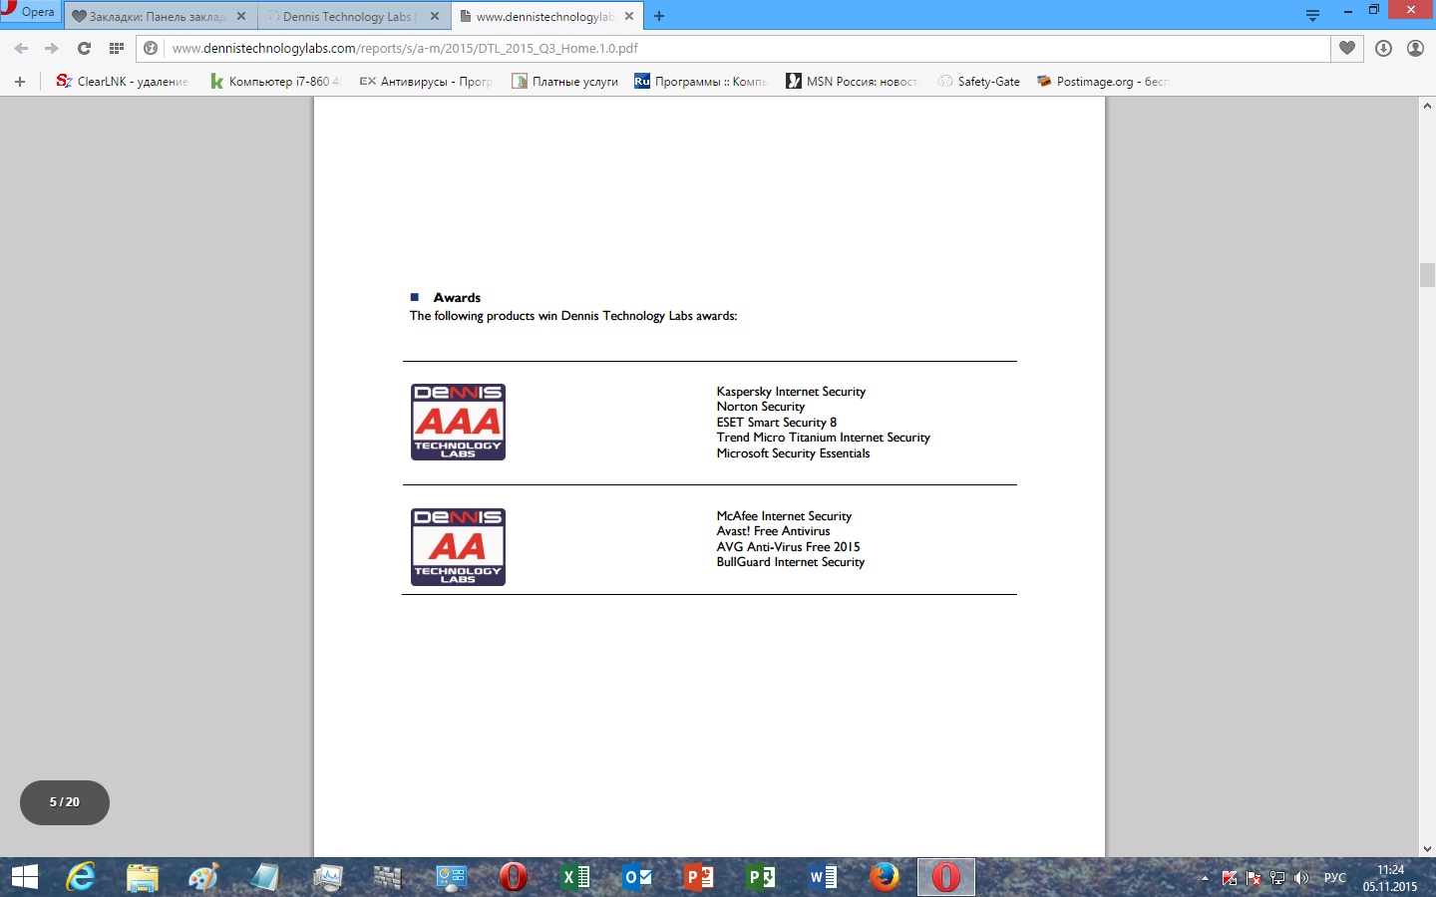Viewport: 1436px width, 897px height.
Task: Open a new tab with plus button
Action: pos(659,16)
